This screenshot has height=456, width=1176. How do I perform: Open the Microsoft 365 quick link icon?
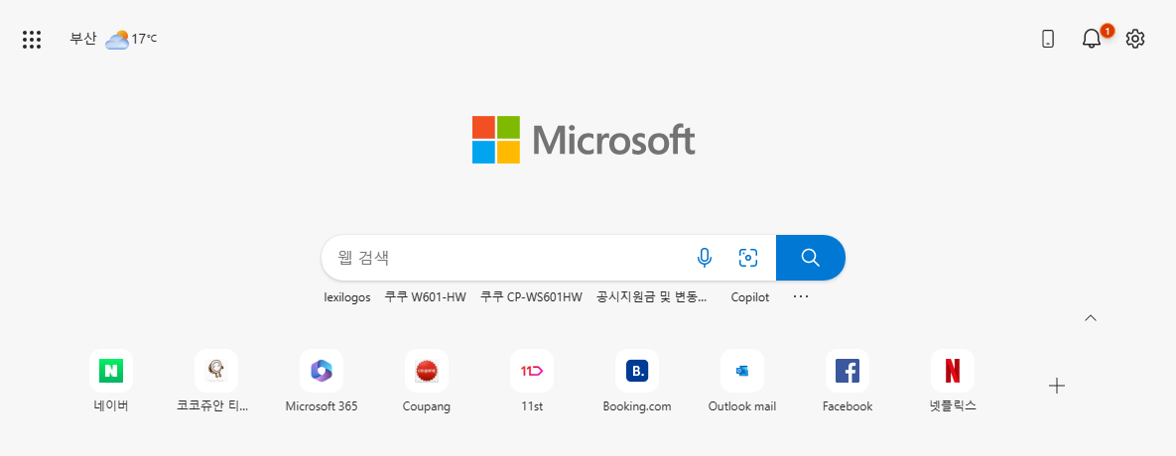321,371
